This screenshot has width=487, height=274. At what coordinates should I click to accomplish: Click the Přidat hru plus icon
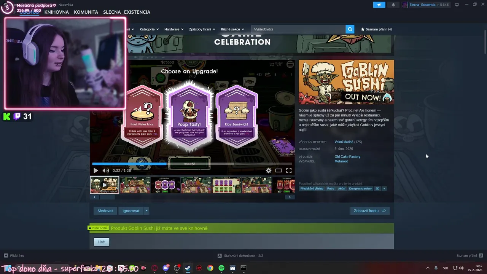6,255
